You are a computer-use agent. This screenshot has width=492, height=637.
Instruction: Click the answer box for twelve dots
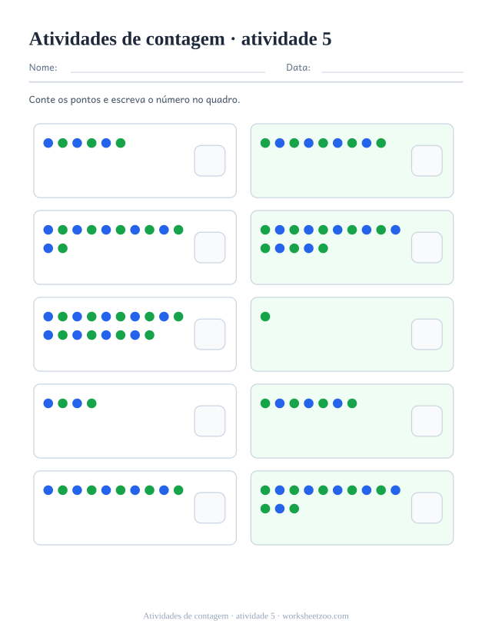click(210, 247)
